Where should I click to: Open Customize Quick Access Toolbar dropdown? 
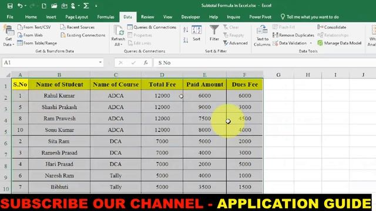click(96, 6)
